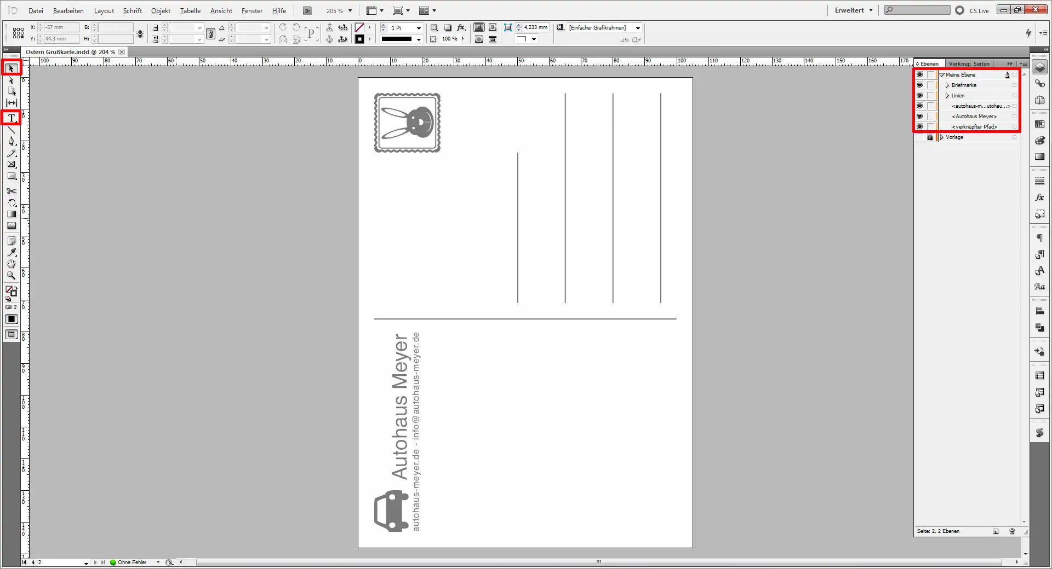Click the CS Live button
Screen dimensions: 1052x569
tap(973, 10)
